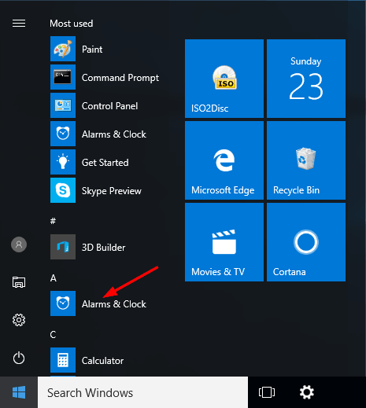
Task: Open the Recycle Bin tile
Action: 306,160
